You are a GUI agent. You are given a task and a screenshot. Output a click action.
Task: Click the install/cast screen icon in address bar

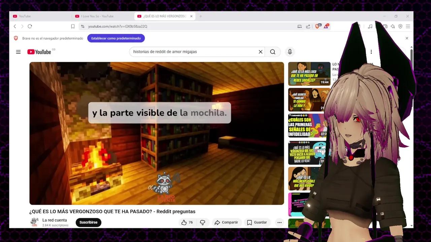click(299, 26)
